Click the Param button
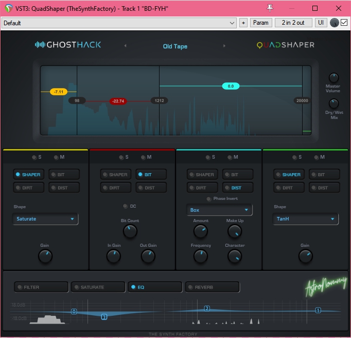351x338 pixels. [261, 23]
